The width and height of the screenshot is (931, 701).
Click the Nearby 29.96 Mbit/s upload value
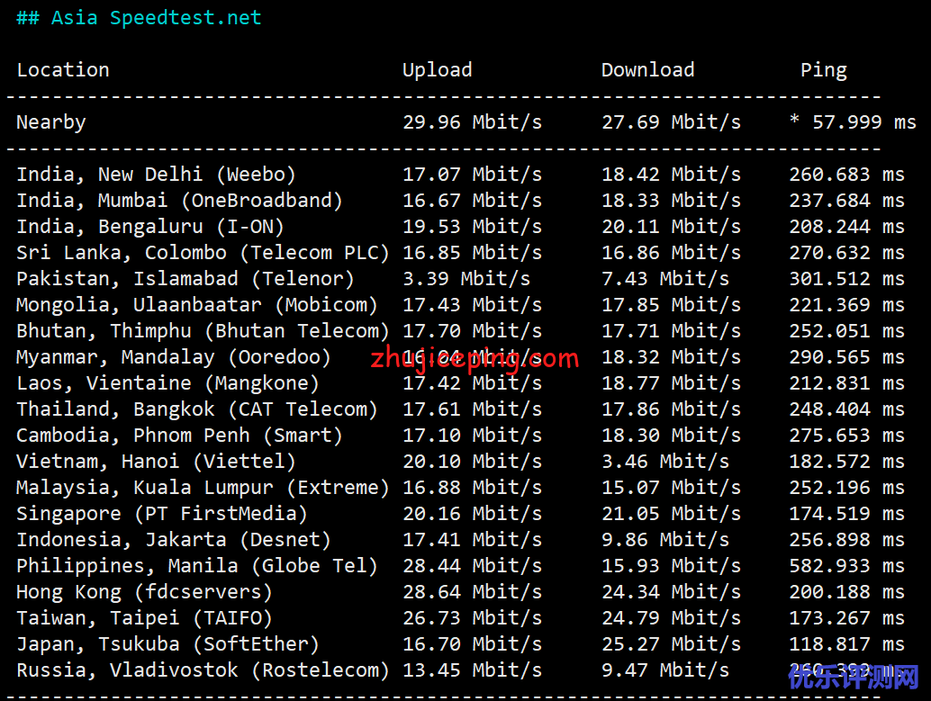[472, 122]
